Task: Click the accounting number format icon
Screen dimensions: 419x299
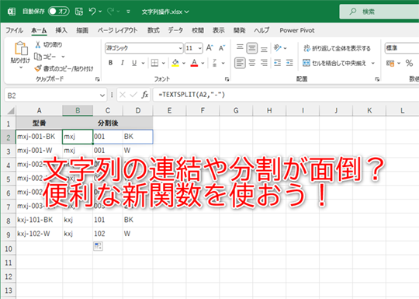Action: point(390,64)
